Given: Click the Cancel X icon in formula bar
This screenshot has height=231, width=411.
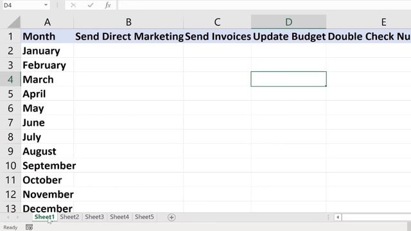Looking at the screenshot, I should (x=73, y=5).
